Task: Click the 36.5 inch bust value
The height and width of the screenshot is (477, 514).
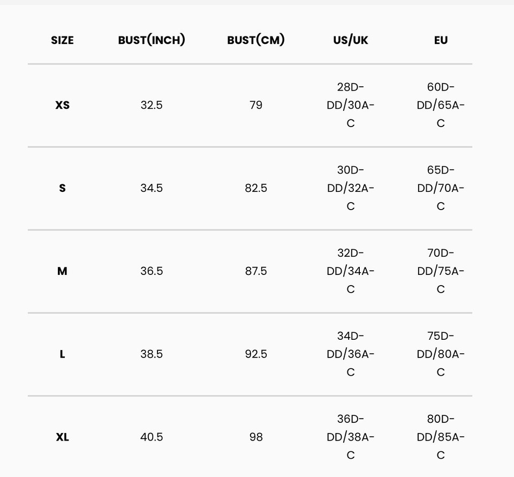Action: (x=152, y=271)
